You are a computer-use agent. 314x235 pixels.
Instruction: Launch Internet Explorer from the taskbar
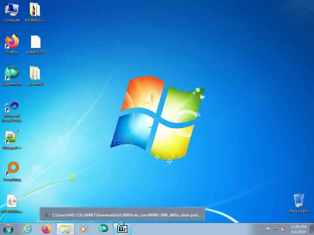[27, 229]
